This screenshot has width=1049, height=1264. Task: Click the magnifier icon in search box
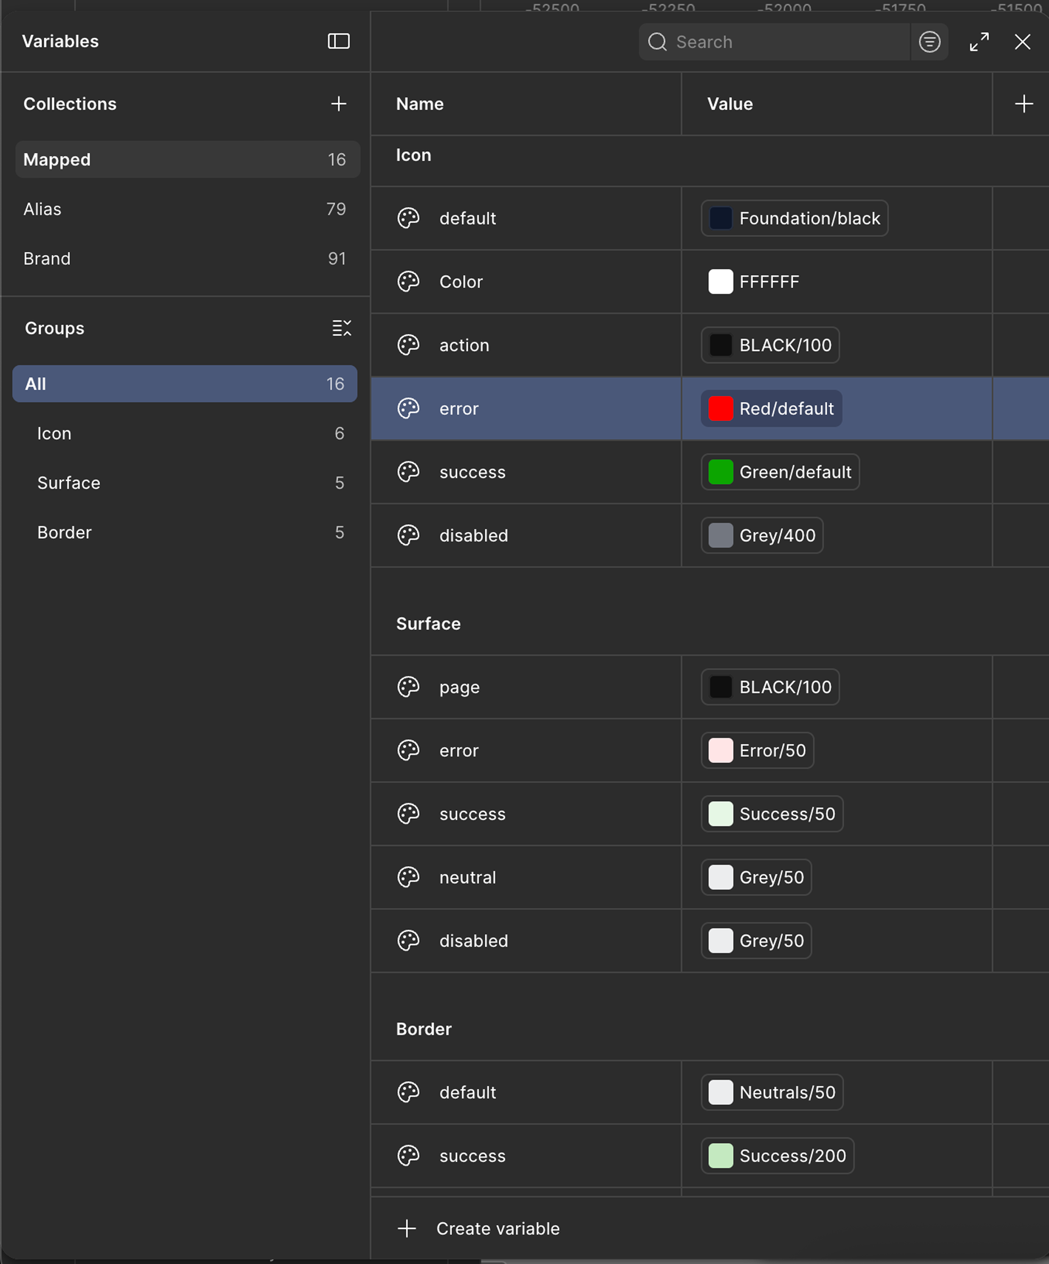tap(657, 42)
